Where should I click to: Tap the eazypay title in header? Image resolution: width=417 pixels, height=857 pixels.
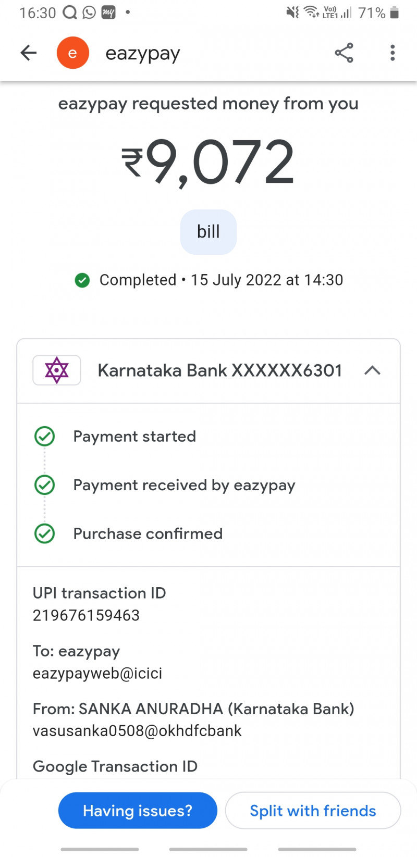point(143,53)
